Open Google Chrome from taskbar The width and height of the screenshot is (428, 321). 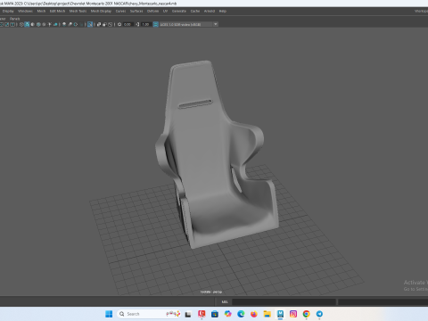pyautogui.click(x=306, y=314)
